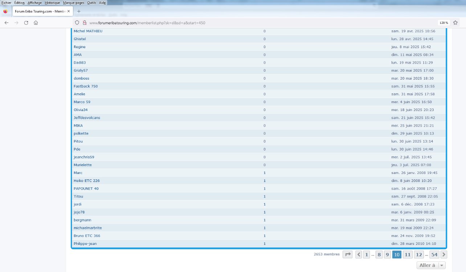
Task: Open the Marque-pages menu
Action: coord(74,3)
